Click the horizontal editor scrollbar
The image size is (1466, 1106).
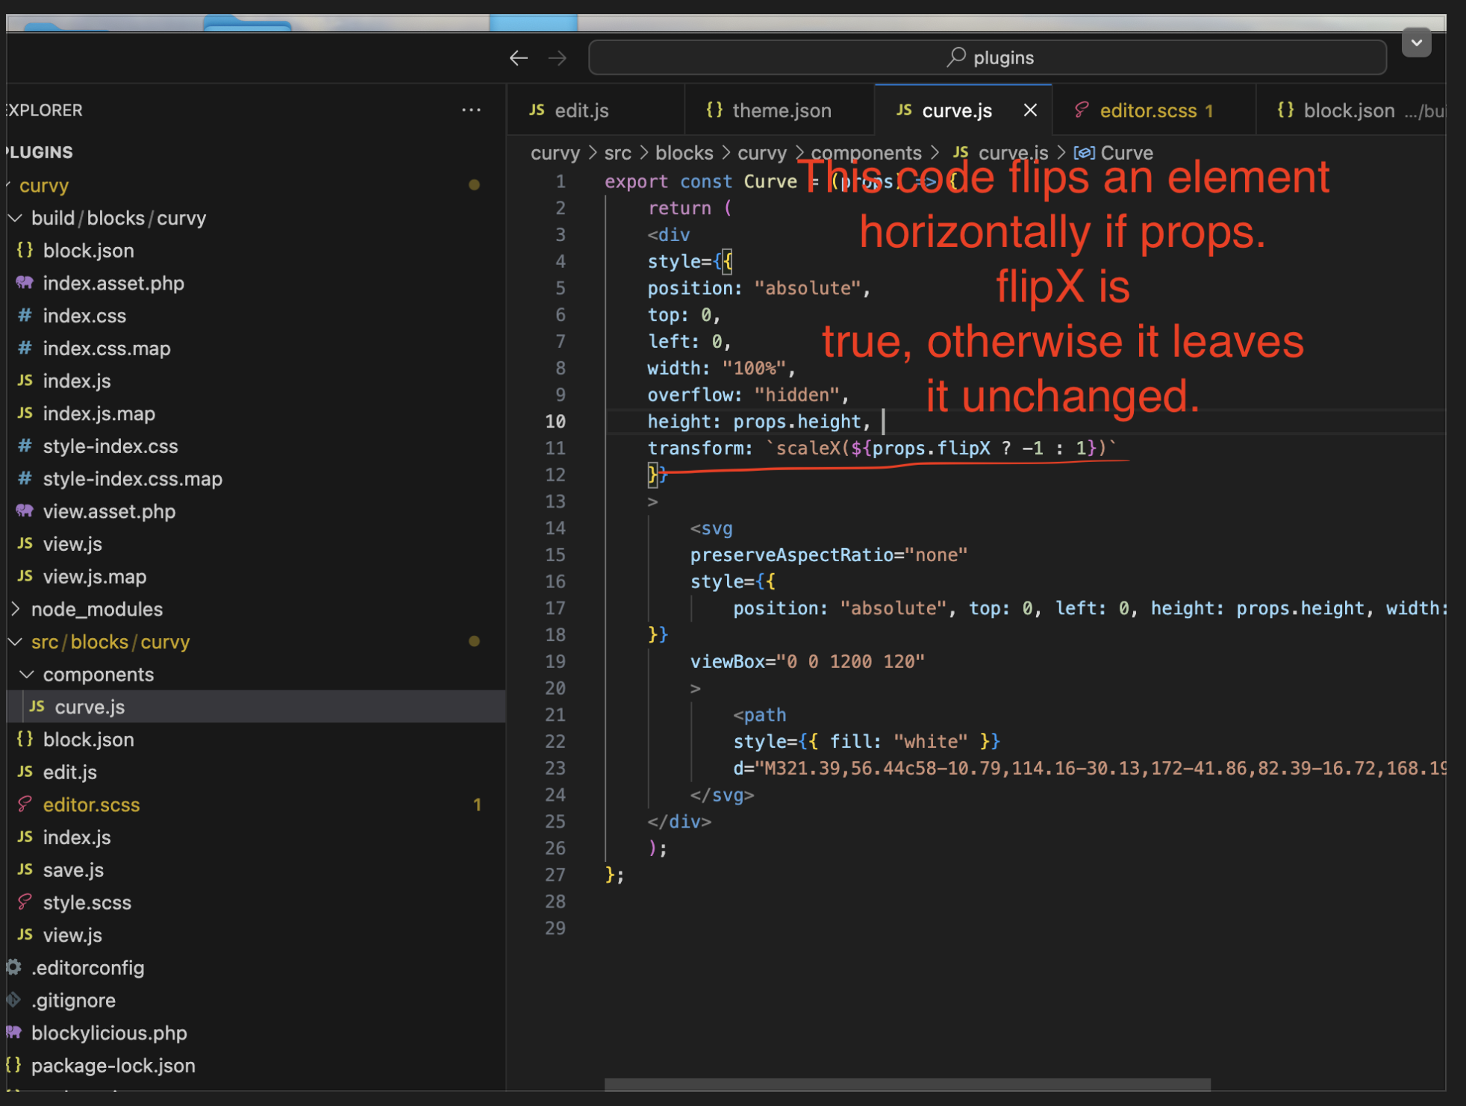907,1084
